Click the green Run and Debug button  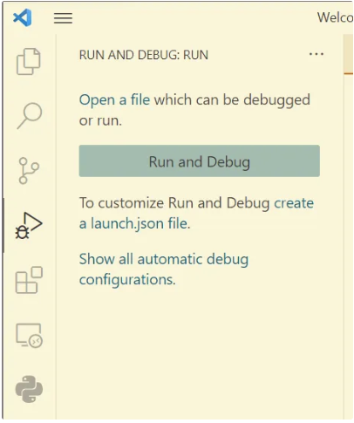click(x=200, y=161)
